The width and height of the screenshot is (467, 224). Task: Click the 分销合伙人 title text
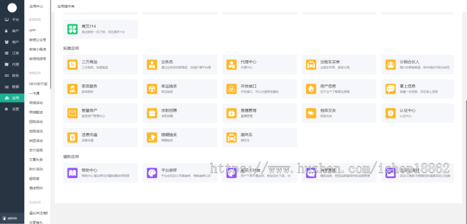click(x=409, y=62)
